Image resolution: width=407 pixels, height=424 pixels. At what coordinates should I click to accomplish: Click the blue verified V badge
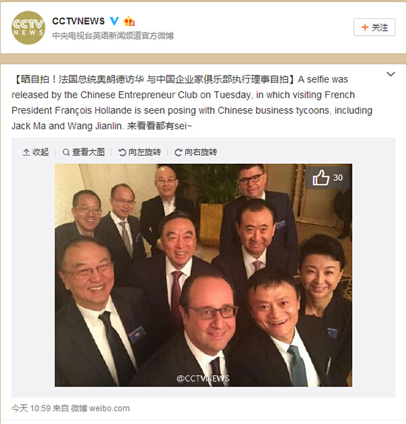click(x=114, y=20)
